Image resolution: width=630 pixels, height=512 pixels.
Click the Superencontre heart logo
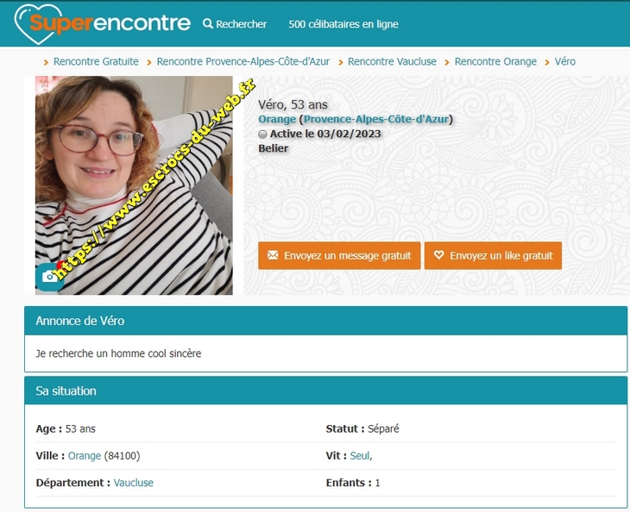tap(102, 23)
